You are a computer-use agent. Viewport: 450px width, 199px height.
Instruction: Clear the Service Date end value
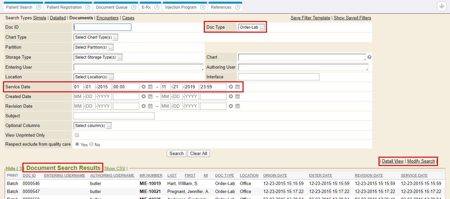231,87
